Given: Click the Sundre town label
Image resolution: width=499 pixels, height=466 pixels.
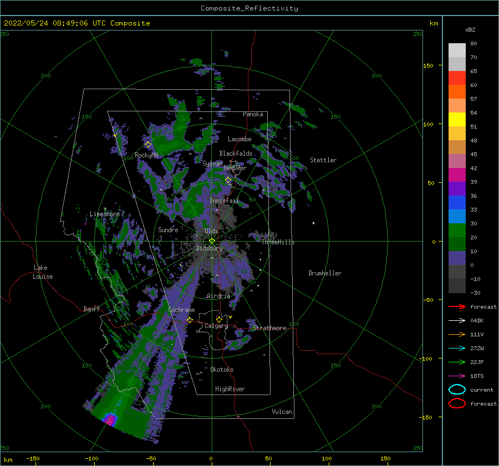Looking at the screenshot, I should (x=168, y=229).
